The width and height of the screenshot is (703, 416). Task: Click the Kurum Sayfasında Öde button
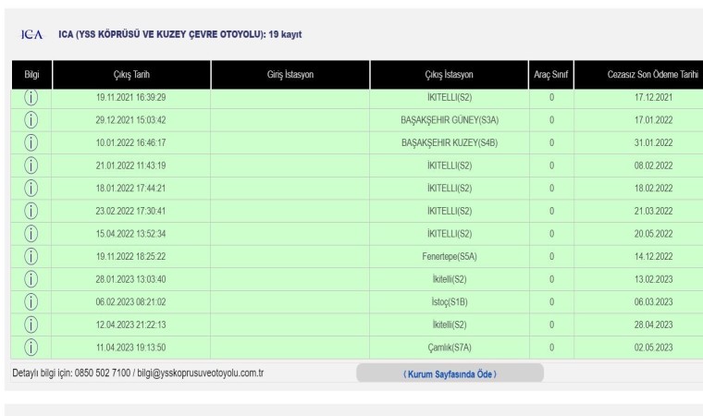pyautogui.click(x=450, y=373)
